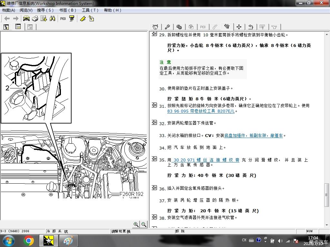Image resolution: width=330 pixels, height=247 pixels.
Task: Click the CH input language indicator
Action: pos(244,240)
